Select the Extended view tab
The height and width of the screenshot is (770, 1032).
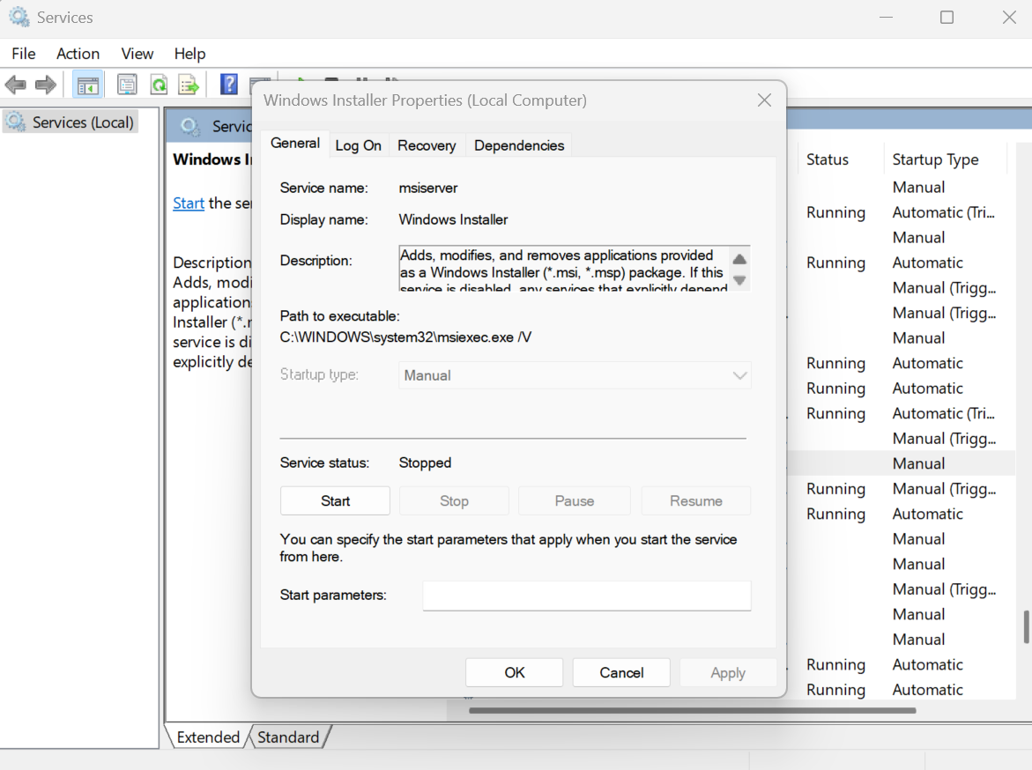click(x=208, y=737)
